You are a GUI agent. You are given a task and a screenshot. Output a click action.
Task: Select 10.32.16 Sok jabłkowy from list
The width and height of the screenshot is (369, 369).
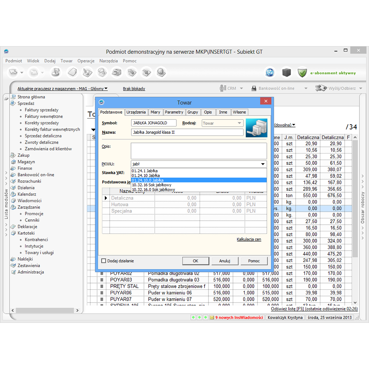click(151, 185)
